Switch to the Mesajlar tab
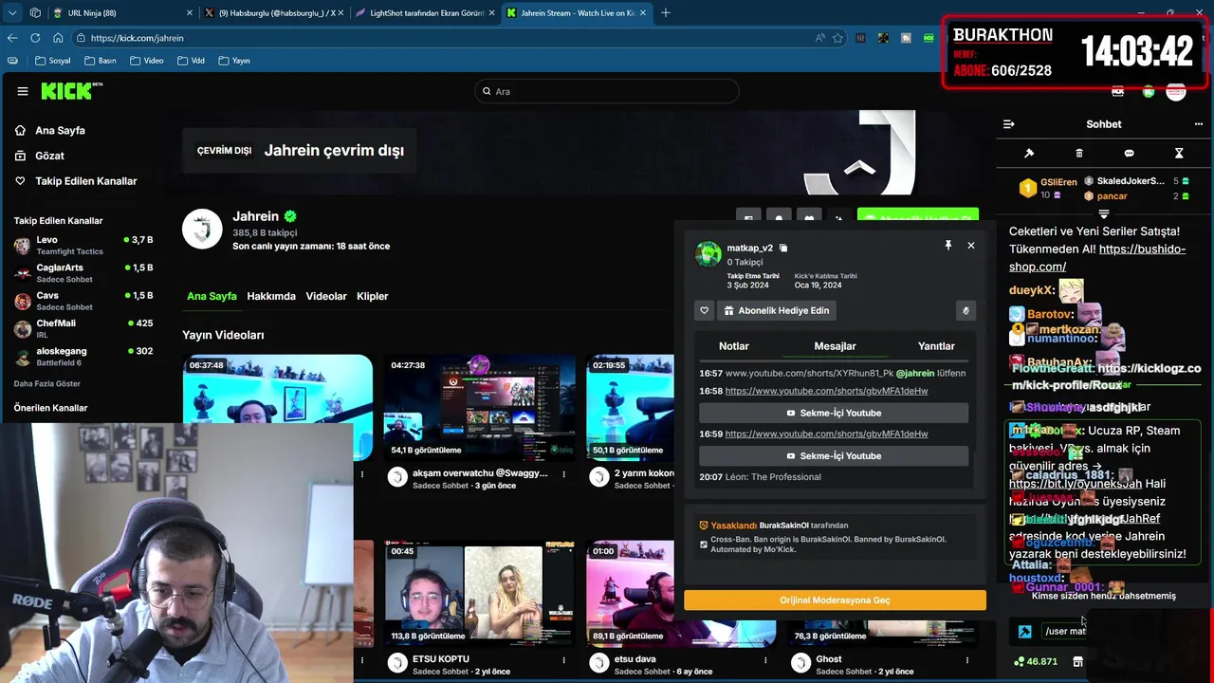The width and height of the screenshot is (1214, 683). tap(835, 346)
